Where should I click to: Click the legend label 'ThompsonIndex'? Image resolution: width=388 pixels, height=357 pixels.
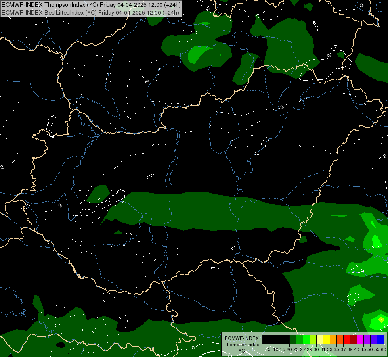click(242, 345)
